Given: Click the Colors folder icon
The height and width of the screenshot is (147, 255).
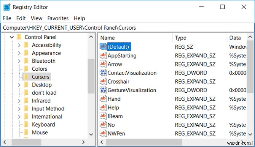Looking at the screenshot, I should pos(26,69).
